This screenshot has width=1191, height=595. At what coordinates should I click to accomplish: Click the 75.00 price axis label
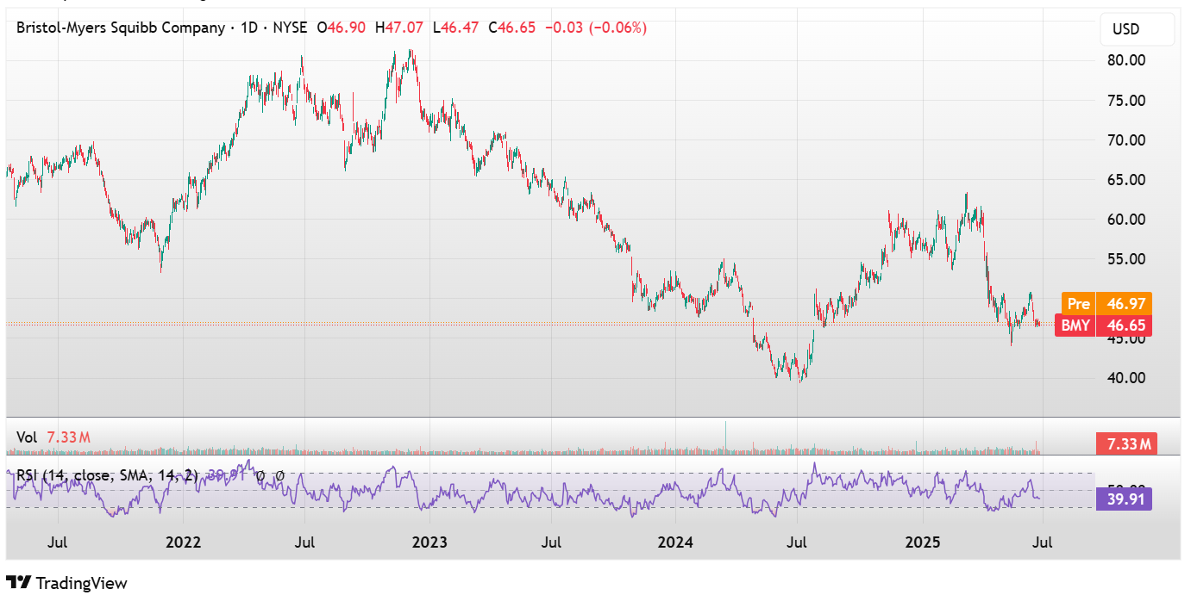pyautogui.click(x=1126, y=100)
